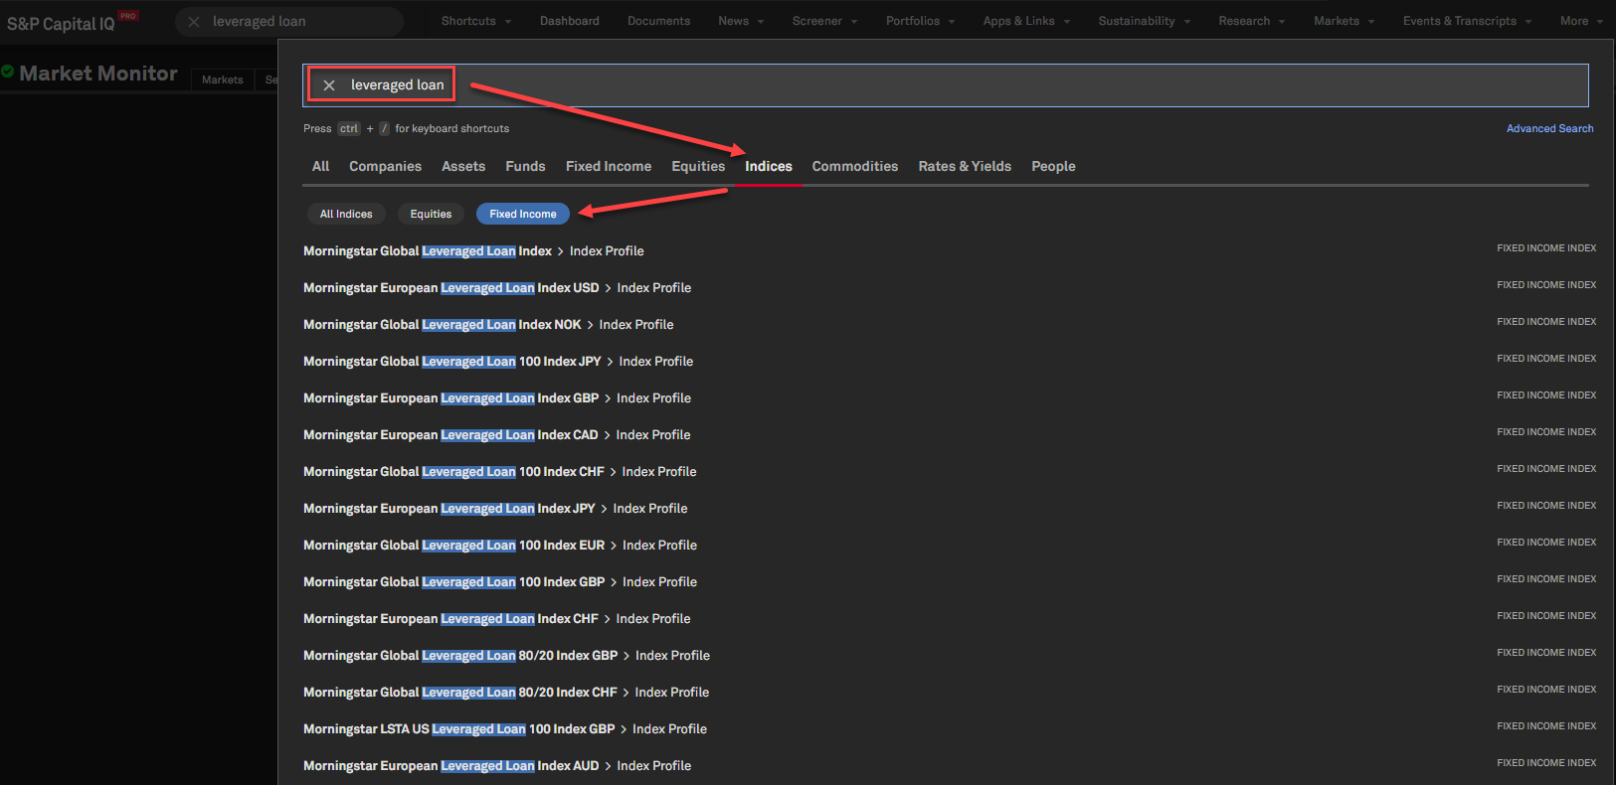Expand the Sustainability menu
The height and width of the screenshot is (785, 1616).
tap(1144, 21)
